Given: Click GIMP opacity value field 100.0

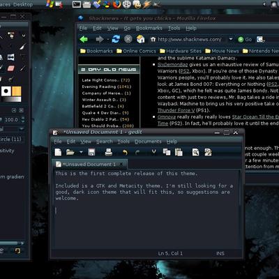Looking at the screenshot, I should [x=11, y=120].
